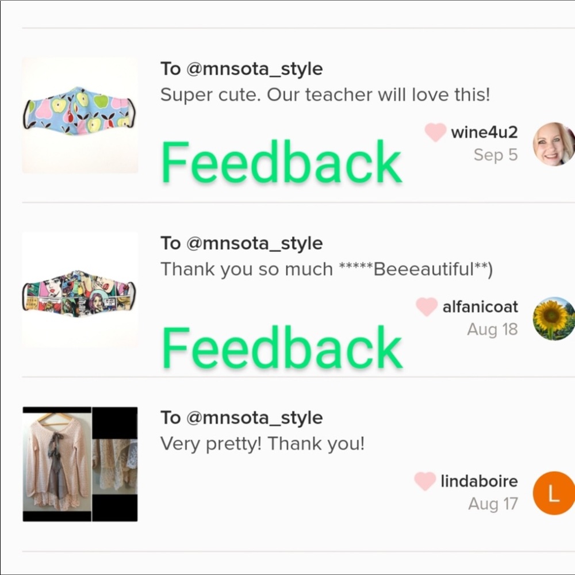The image size is (575, 575).
Task: Open the comic pop-art mask thumbnail
Action: point(80,290)
